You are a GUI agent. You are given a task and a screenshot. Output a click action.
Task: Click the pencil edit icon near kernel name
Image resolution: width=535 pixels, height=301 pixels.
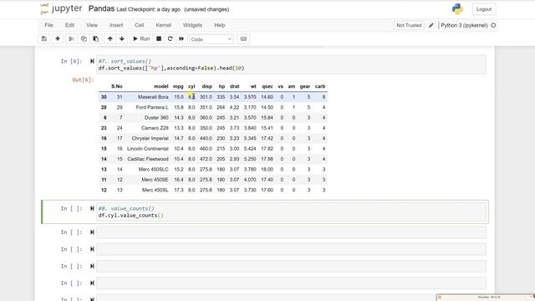point(431,25)
